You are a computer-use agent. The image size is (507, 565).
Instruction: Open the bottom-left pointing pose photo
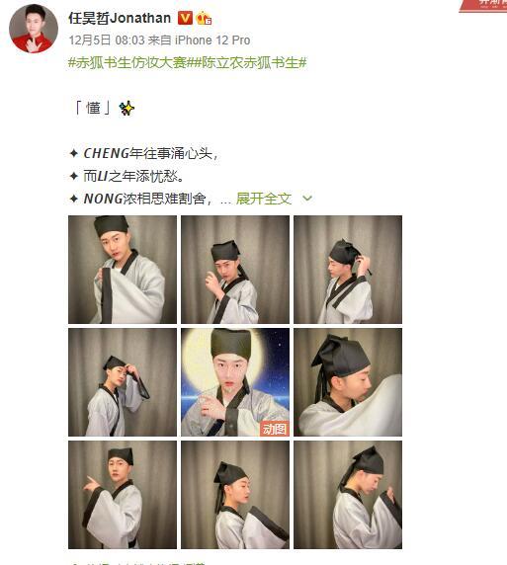click(123, 495)
